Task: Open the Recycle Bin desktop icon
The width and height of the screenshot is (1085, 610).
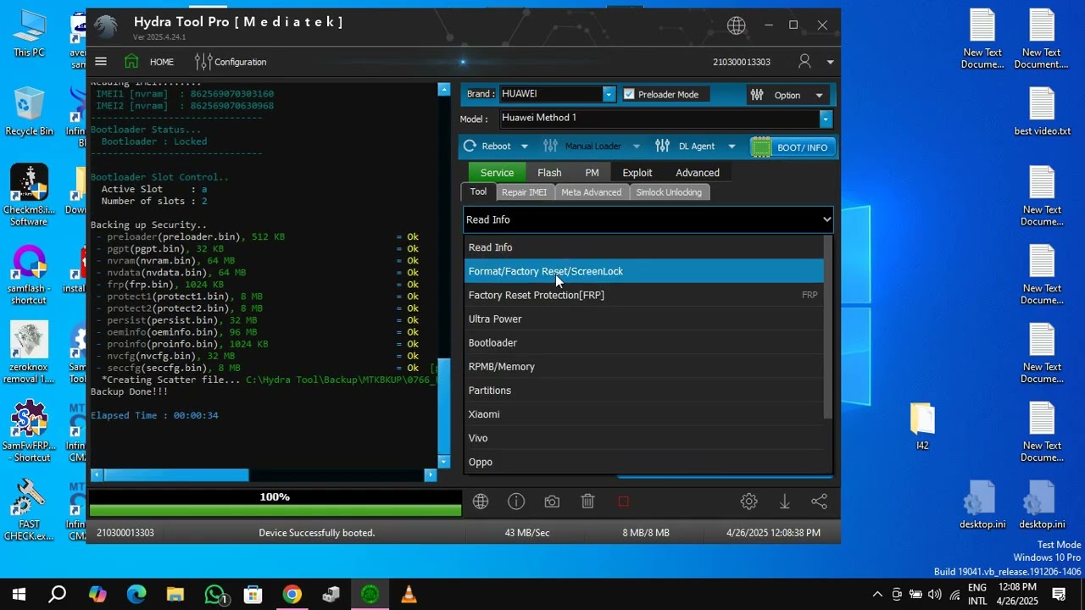Action: [29, 111]
